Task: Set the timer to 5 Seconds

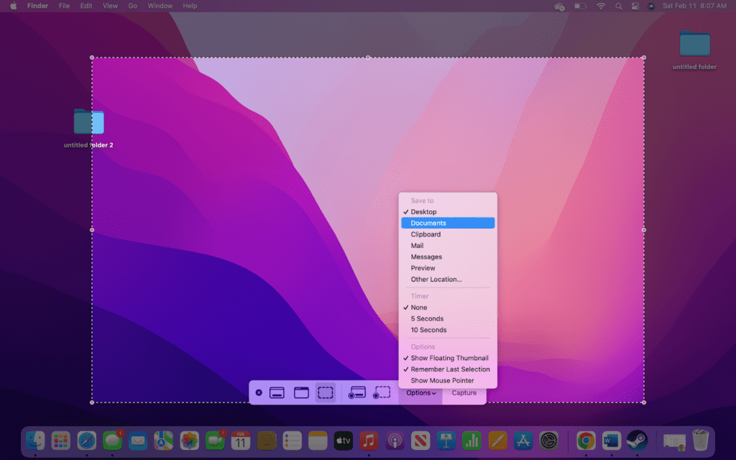Action: click(427, 318)
